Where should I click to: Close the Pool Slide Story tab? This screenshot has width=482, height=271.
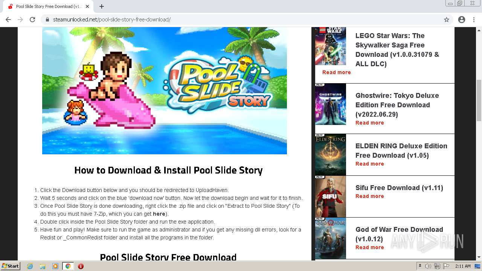(87, 6)
